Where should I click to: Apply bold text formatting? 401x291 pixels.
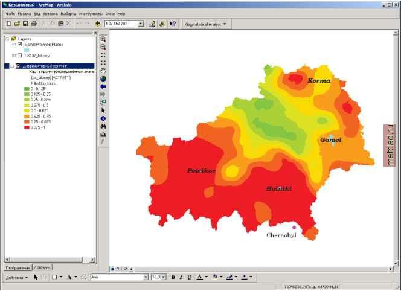(x=173, y=277)
